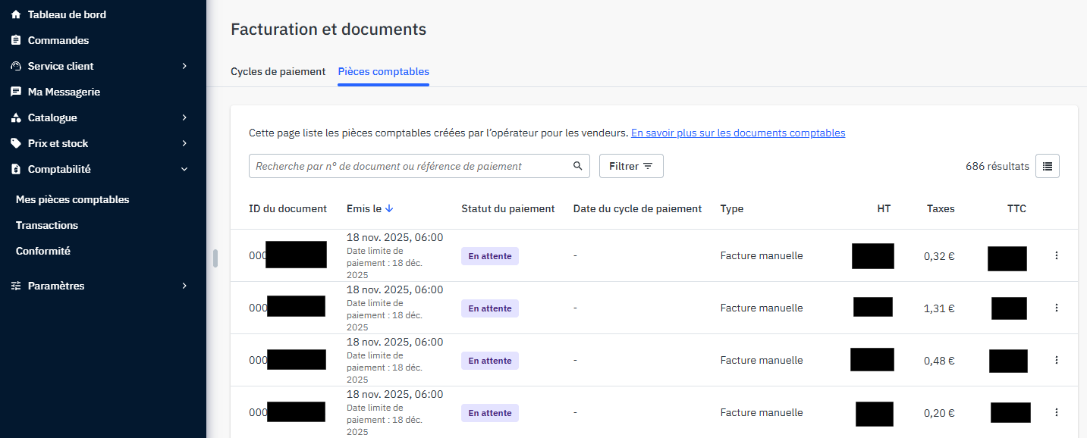This screenshot has width=1087, height=438.
Task: Open three-dot menu for the 0,48 € row
Action: click(x=1056, y=360)
